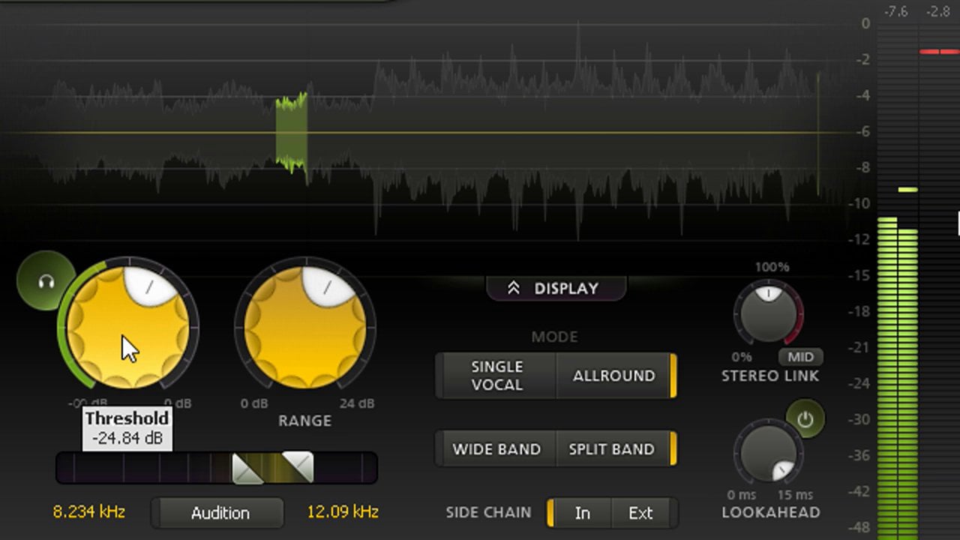Click the right frequency range handle
The width and height of the screenshot is (960, 540).
(298, 466)
